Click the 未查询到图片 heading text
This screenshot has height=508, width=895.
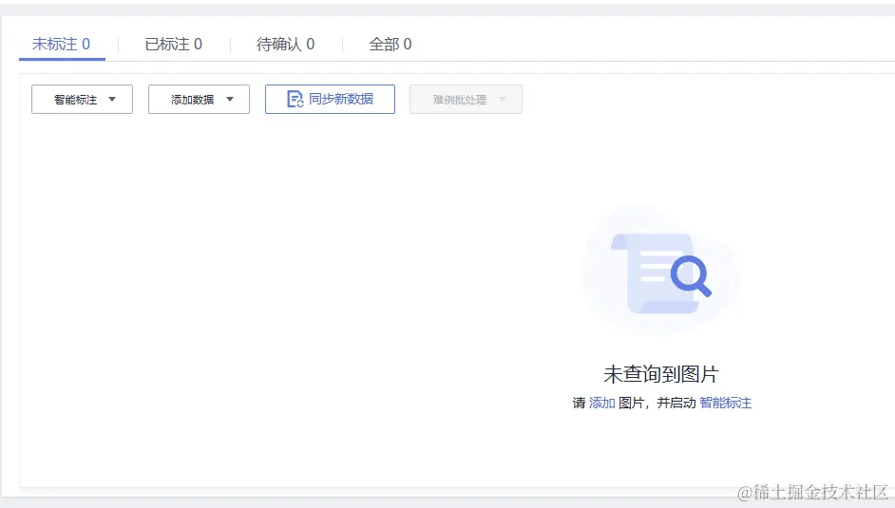[661, 374]
